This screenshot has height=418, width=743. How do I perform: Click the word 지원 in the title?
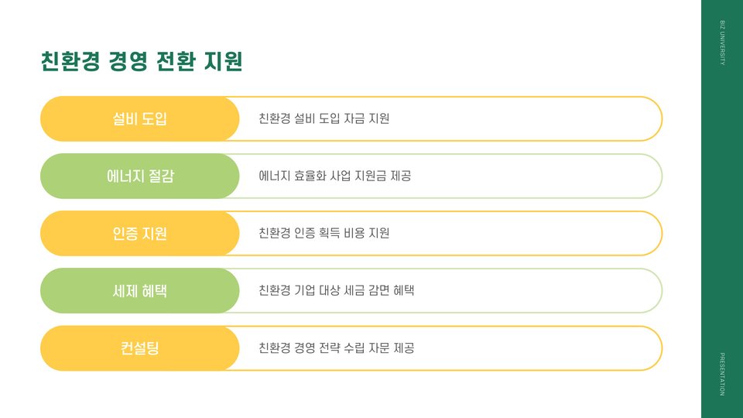224,61
